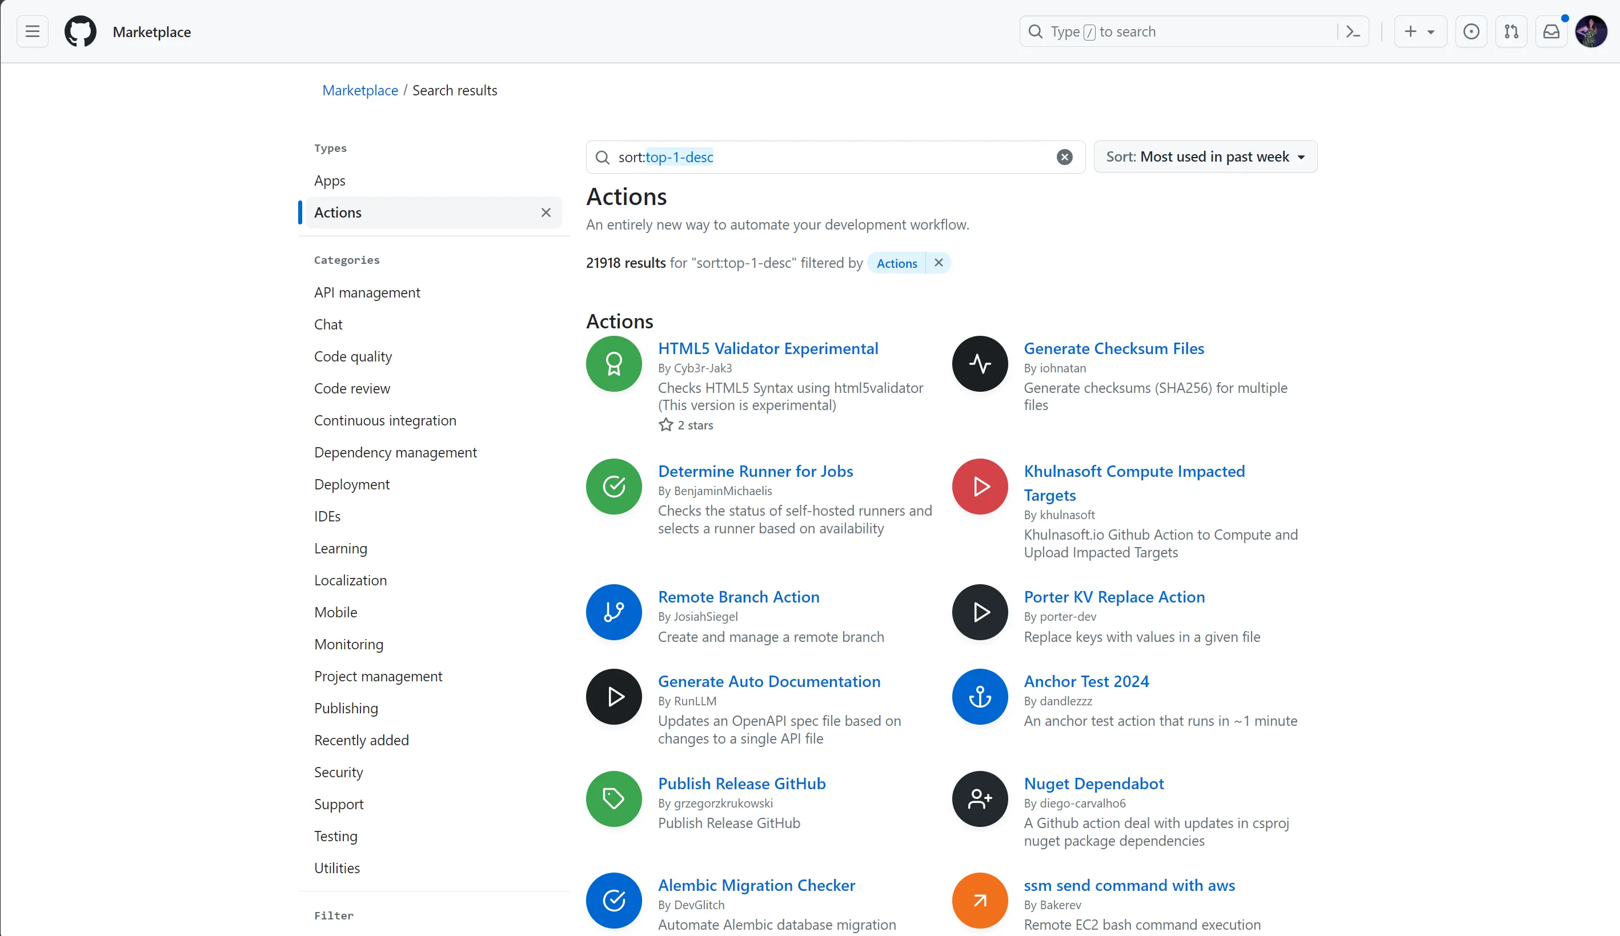Open Porter KV Replace Action link
1620x936 pixels.
point(1114,597)
